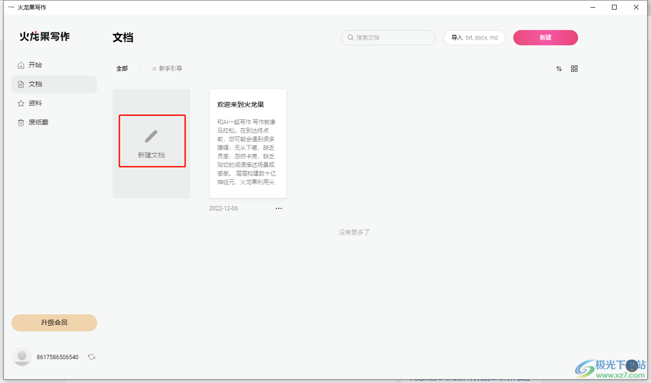651x383 pixels.
Task: Open the three-dot menu for 欢迎来到火龙果
Action: coord(279,208)
